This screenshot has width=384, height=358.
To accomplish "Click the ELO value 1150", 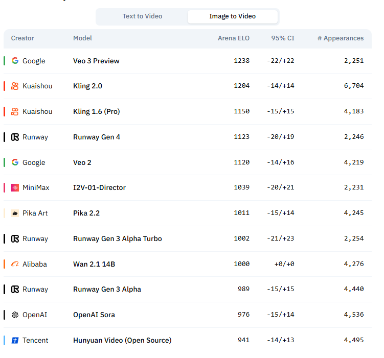I will (x=241, y=111).
